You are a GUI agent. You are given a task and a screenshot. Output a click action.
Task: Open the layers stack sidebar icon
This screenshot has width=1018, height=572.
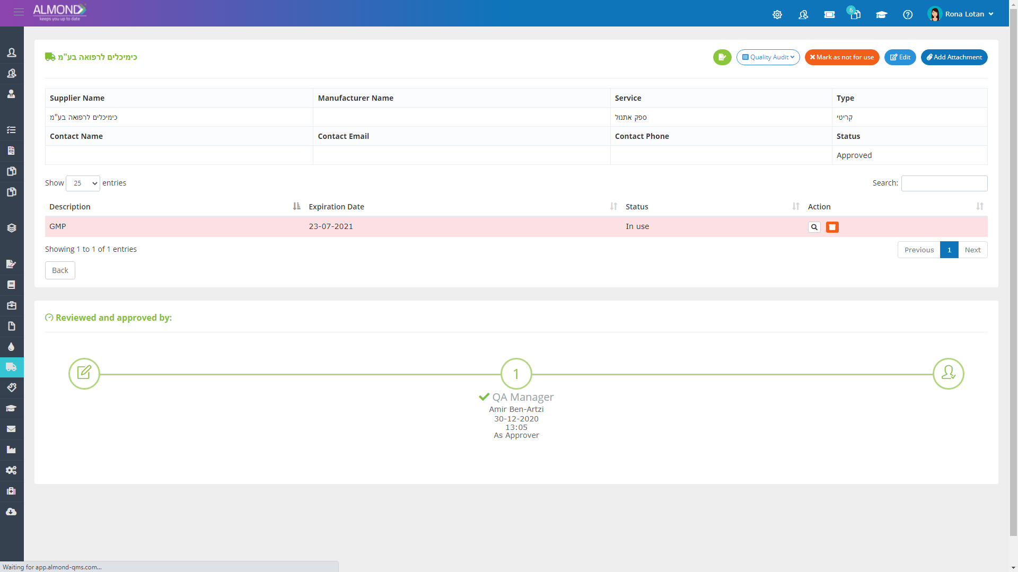tap(11, 228)
